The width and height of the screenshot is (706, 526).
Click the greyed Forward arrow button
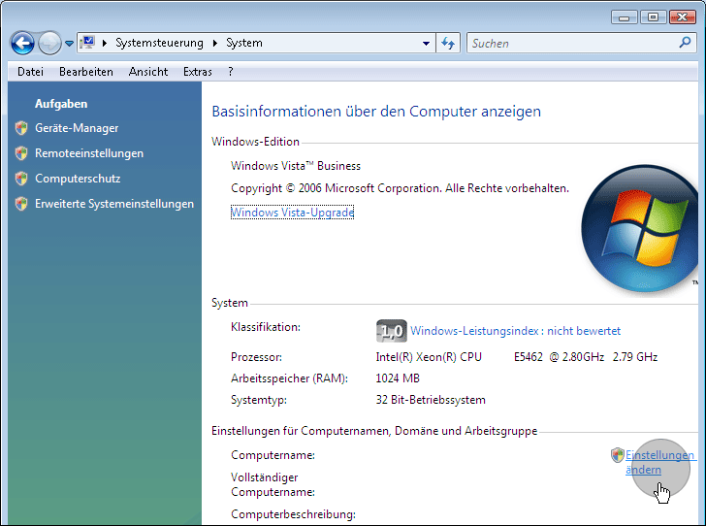[x=49, y=44]
